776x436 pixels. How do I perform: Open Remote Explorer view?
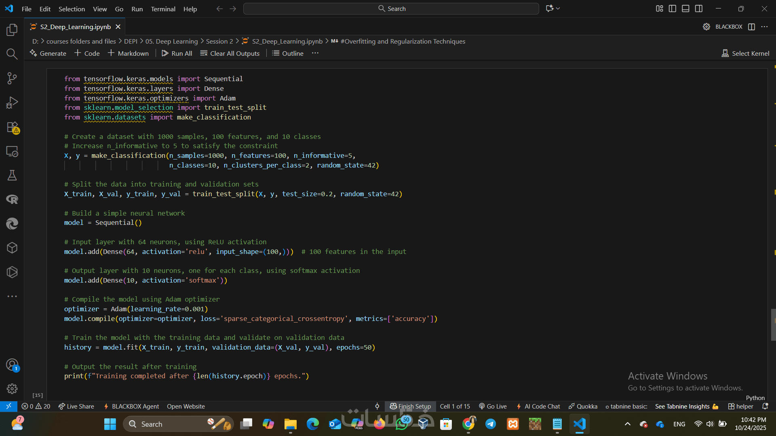point(12,151)
